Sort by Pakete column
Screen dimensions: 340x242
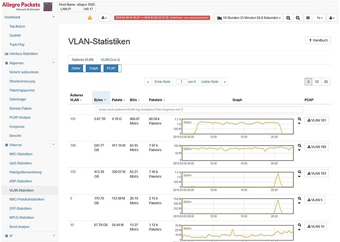coord(119,100)
